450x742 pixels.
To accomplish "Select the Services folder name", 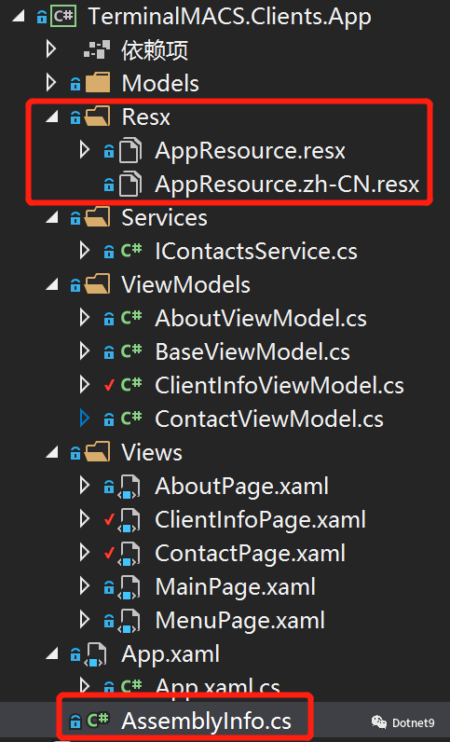I will click(164, 218).
